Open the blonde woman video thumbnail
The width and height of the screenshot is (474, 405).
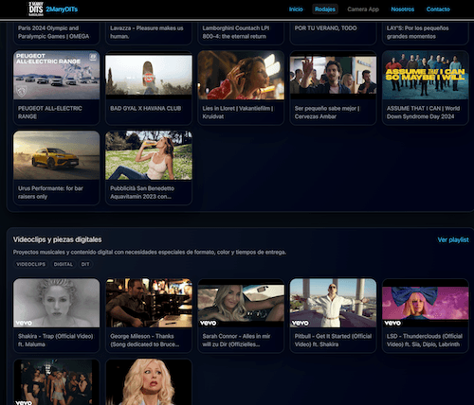pyautogui.click(x=149, y=382)
